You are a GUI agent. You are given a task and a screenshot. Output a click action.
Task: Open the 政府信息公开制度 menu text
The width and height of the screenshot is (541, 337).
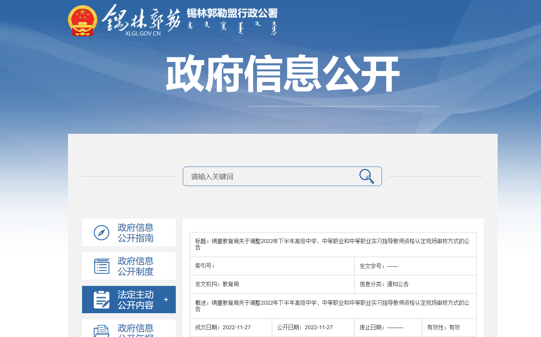(x=136, y=266)
